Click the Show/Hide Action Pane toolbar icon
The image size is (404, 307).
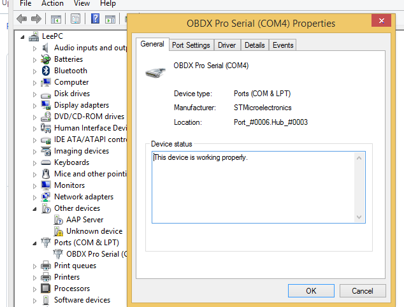(x=110, y=19)
